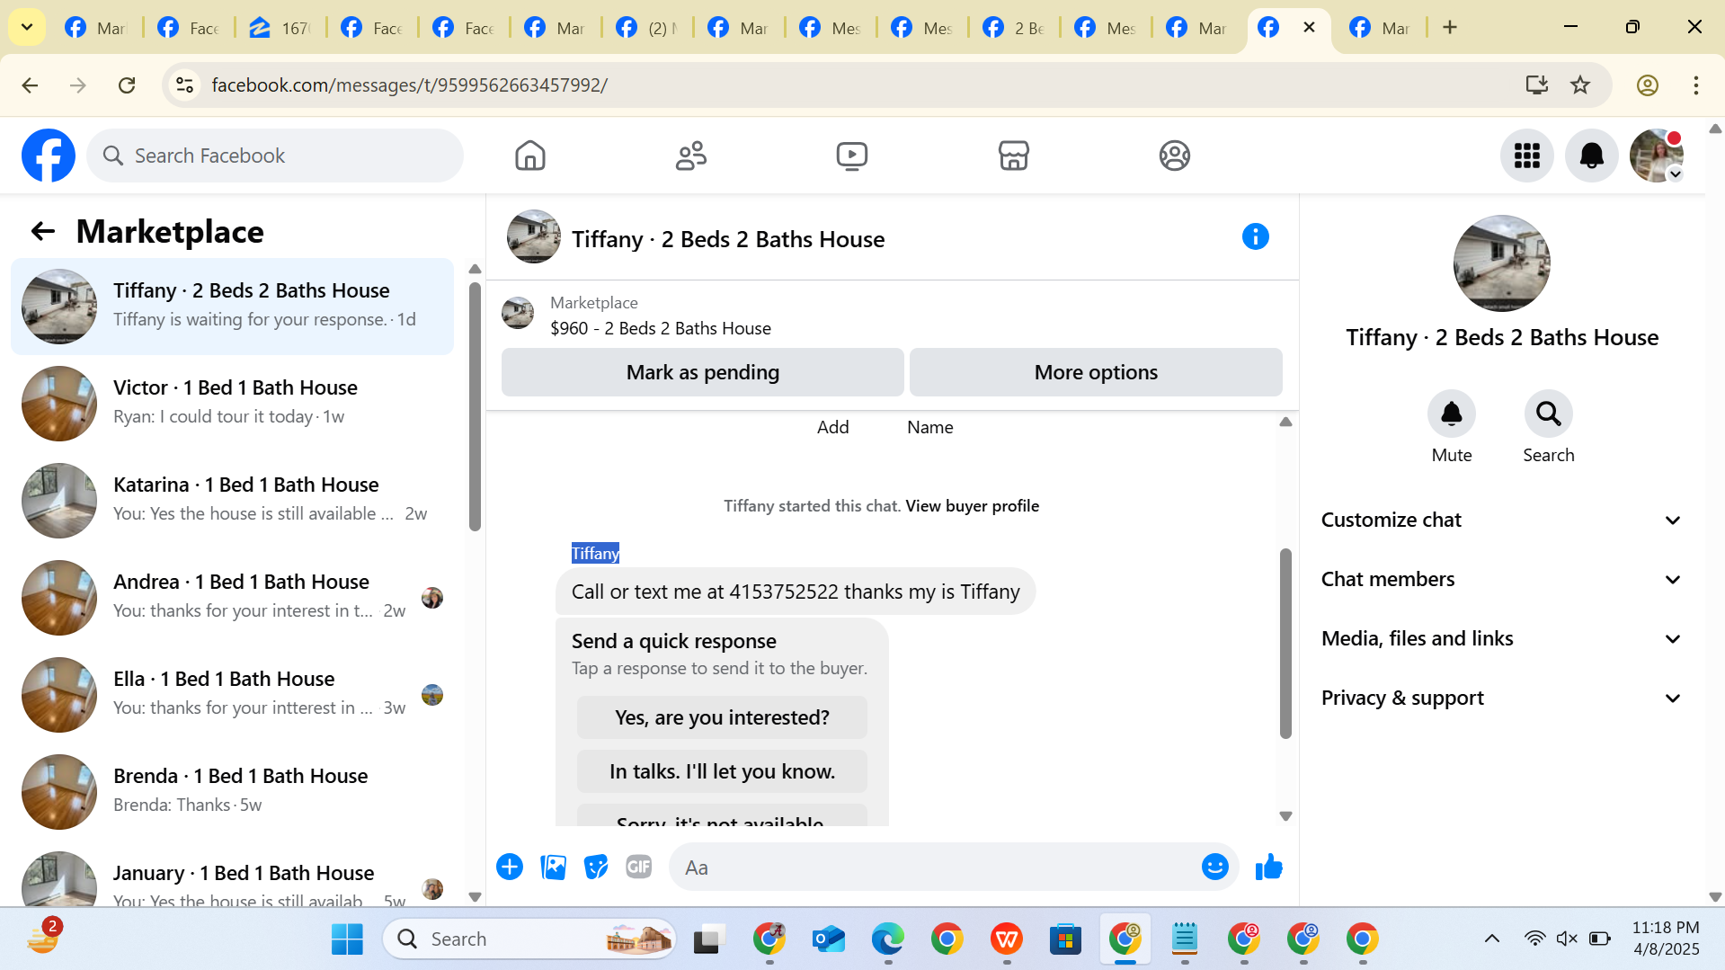Viewport: 1725px width, 970px height.
Task: Open the tab search dropdown
Action: tap(27, 27)
